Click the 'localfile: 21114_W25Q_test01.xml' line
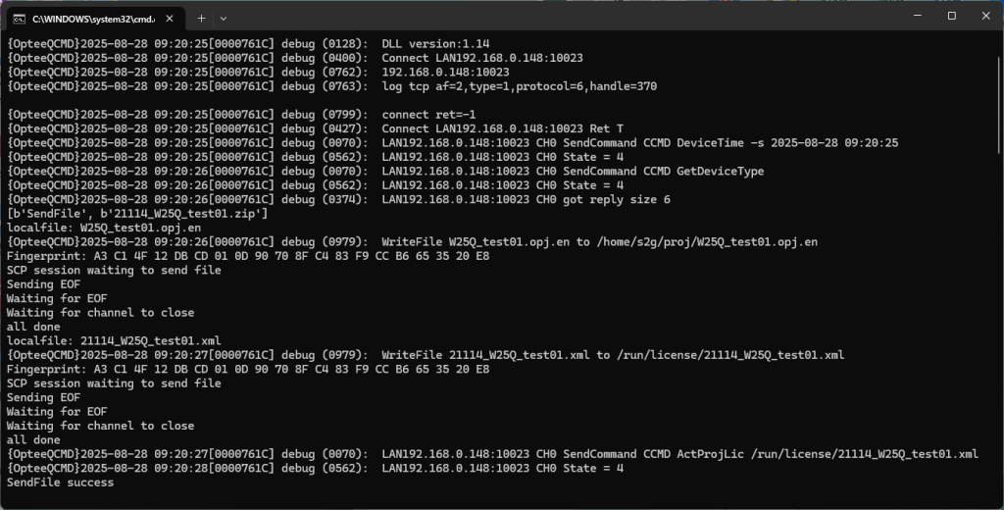 click(114, 341)
